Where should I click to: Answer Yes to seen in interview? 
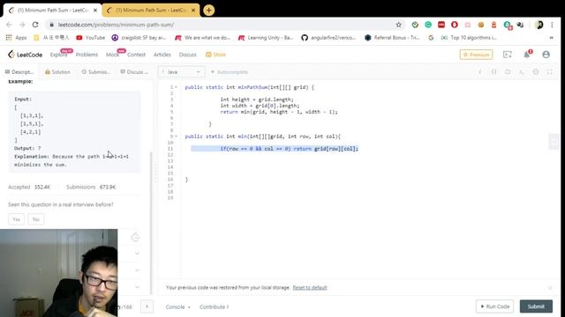click(x=16, y=219)
